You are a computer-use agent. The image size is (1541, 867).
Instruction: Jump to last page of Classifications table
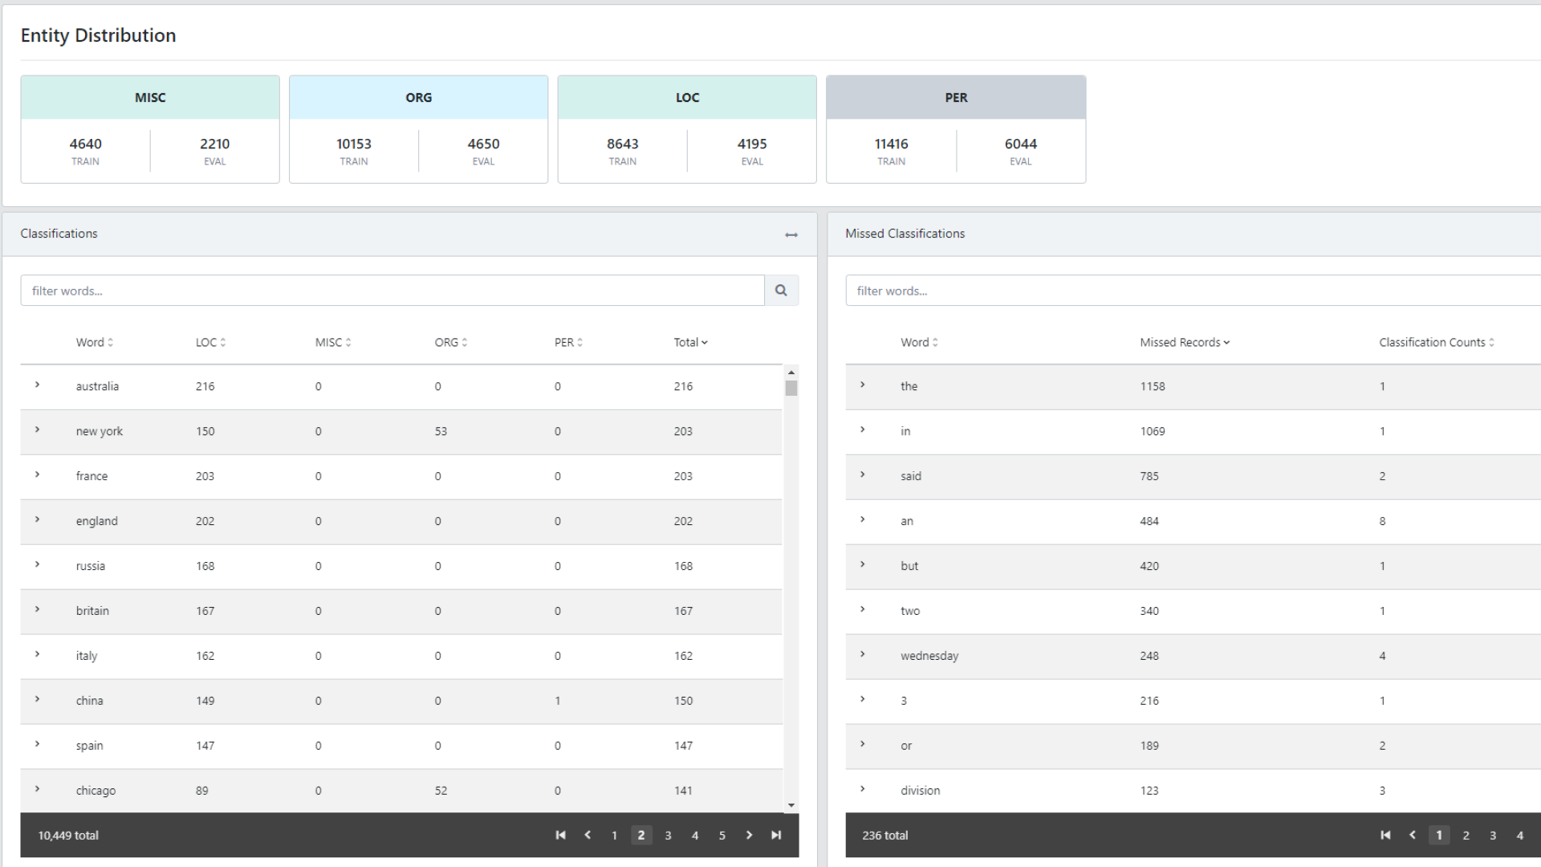[775, 835]
